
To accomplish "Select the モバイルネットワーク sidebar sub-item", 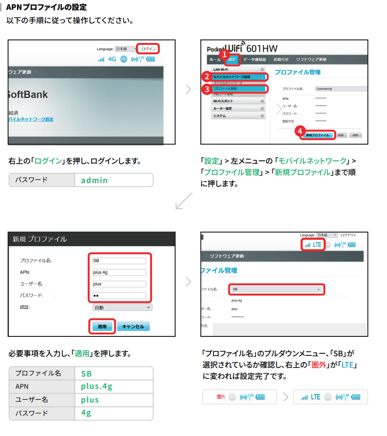I will pyautogui.click(x=228, y=83).
